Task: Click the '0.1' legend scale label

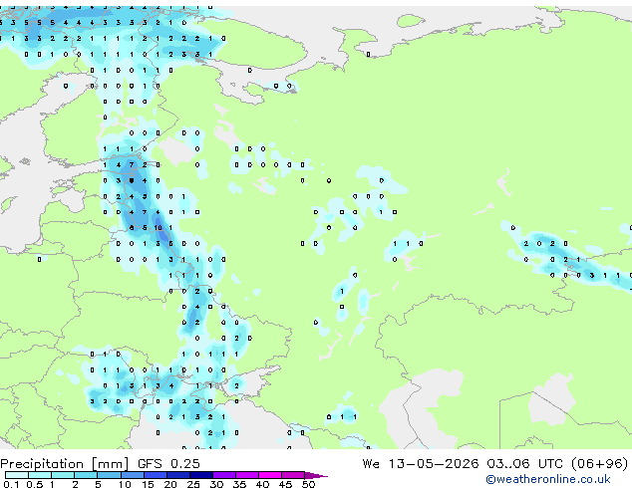Action: click(x=11, y=484)
